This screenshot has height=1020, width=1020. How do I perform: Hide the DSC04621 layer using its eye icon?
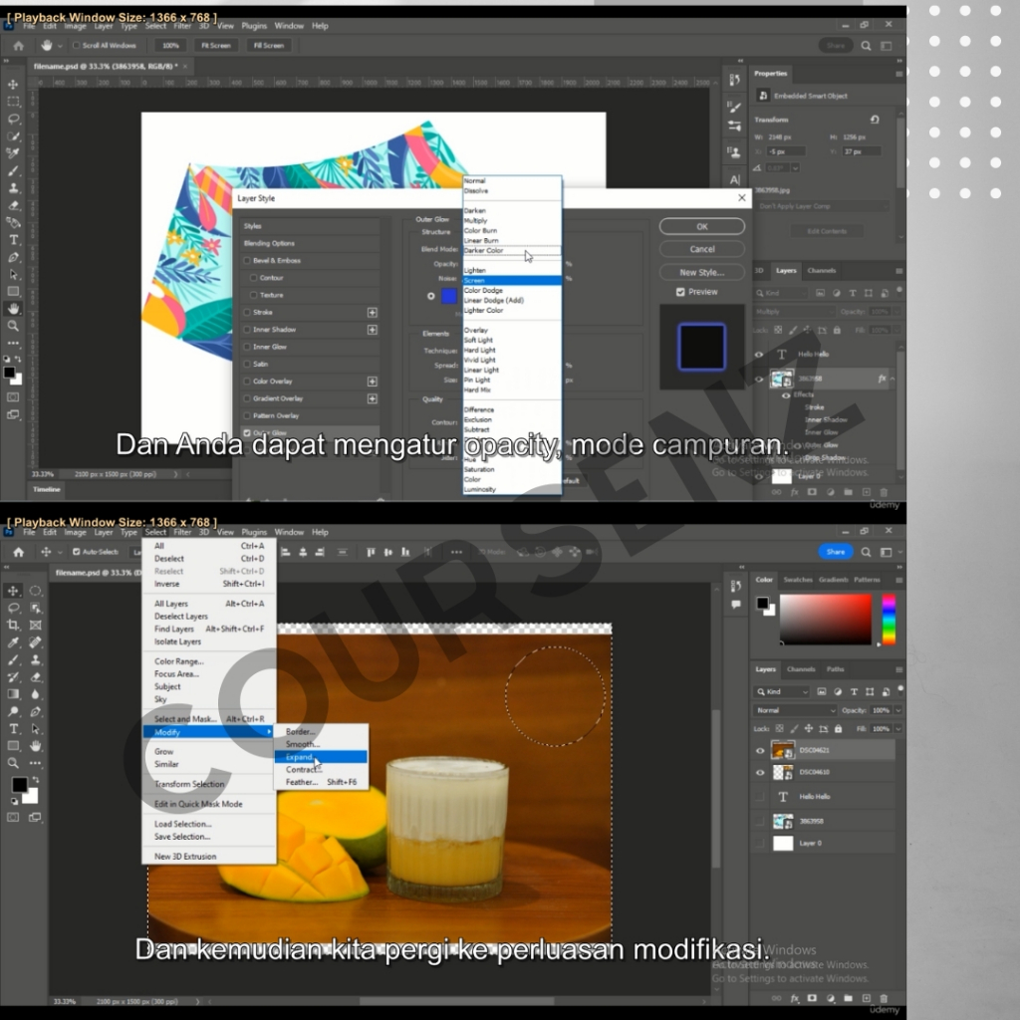tap(760, 751)
